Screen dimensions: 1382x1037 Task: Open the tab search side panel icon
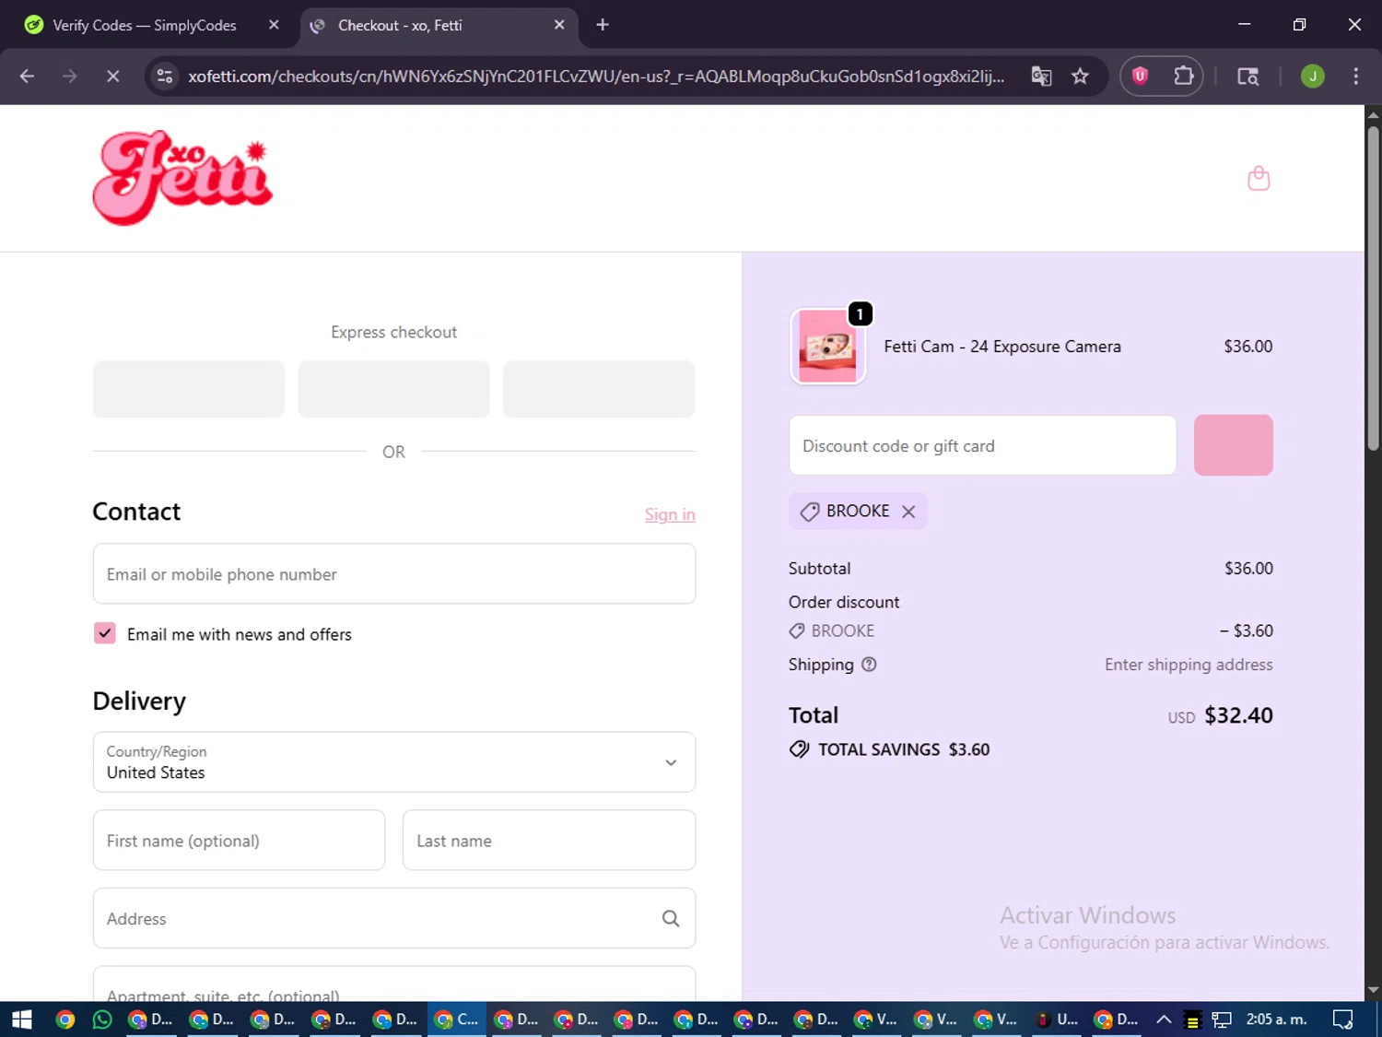point(1247,77)
